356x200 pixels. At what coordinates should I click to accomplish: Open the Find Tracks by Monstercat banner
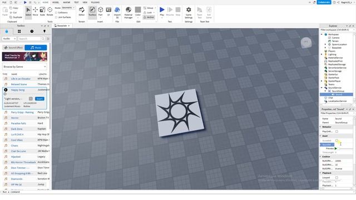click(24, 57)
